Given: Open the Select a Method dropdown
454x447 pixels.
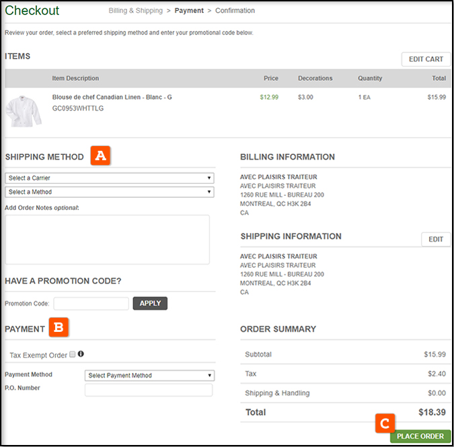Looking at the screenshot, I should pyautogui.click(x=109, y=192).
